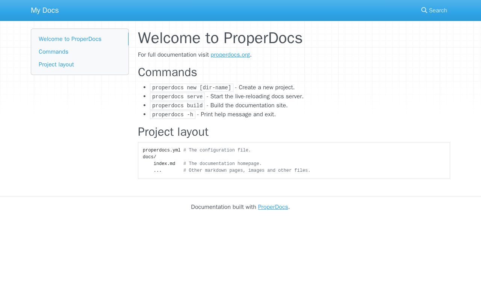
Task: Click the 'properdocs -h' code snippet
Action: (x=173, y=115)
